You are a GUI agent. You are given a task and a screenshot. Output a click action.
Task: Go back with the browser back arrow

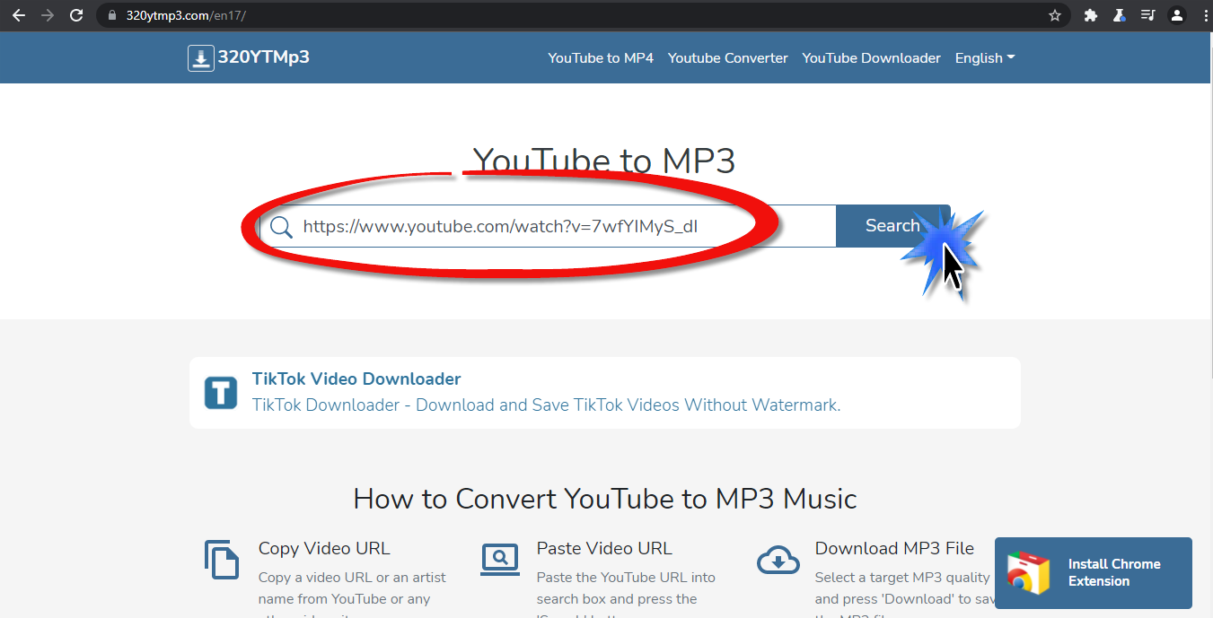pyautogui.click(x=18, y=15)
